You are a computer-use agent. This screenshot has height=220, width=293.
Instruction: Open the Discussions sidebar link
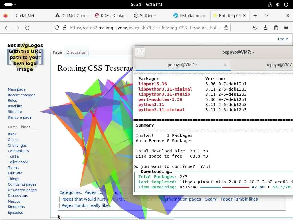tap(18, 195)
